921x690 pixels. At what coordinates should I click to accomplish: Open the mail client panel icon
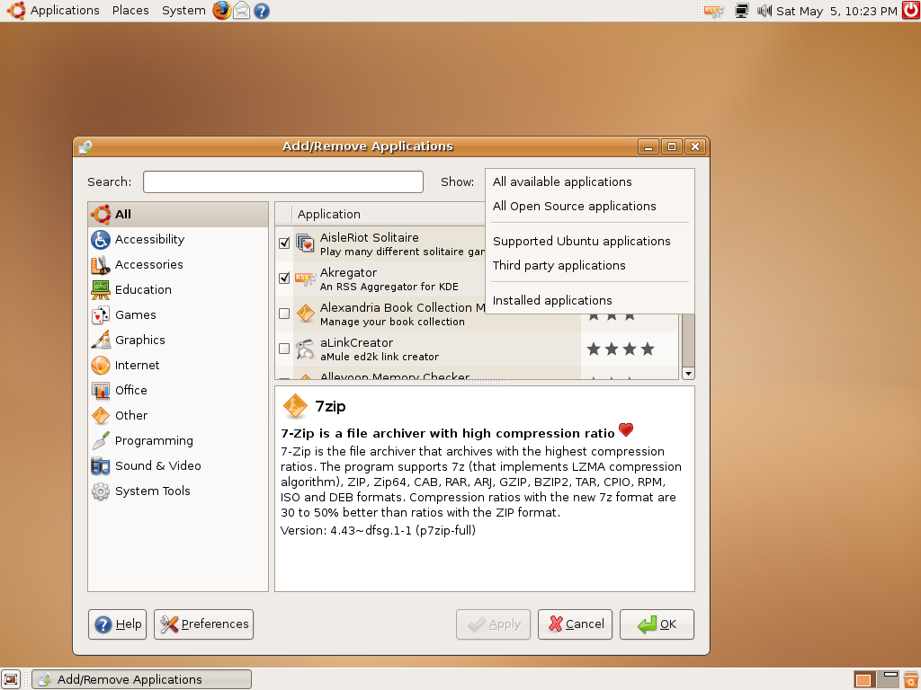pos(241,11)
